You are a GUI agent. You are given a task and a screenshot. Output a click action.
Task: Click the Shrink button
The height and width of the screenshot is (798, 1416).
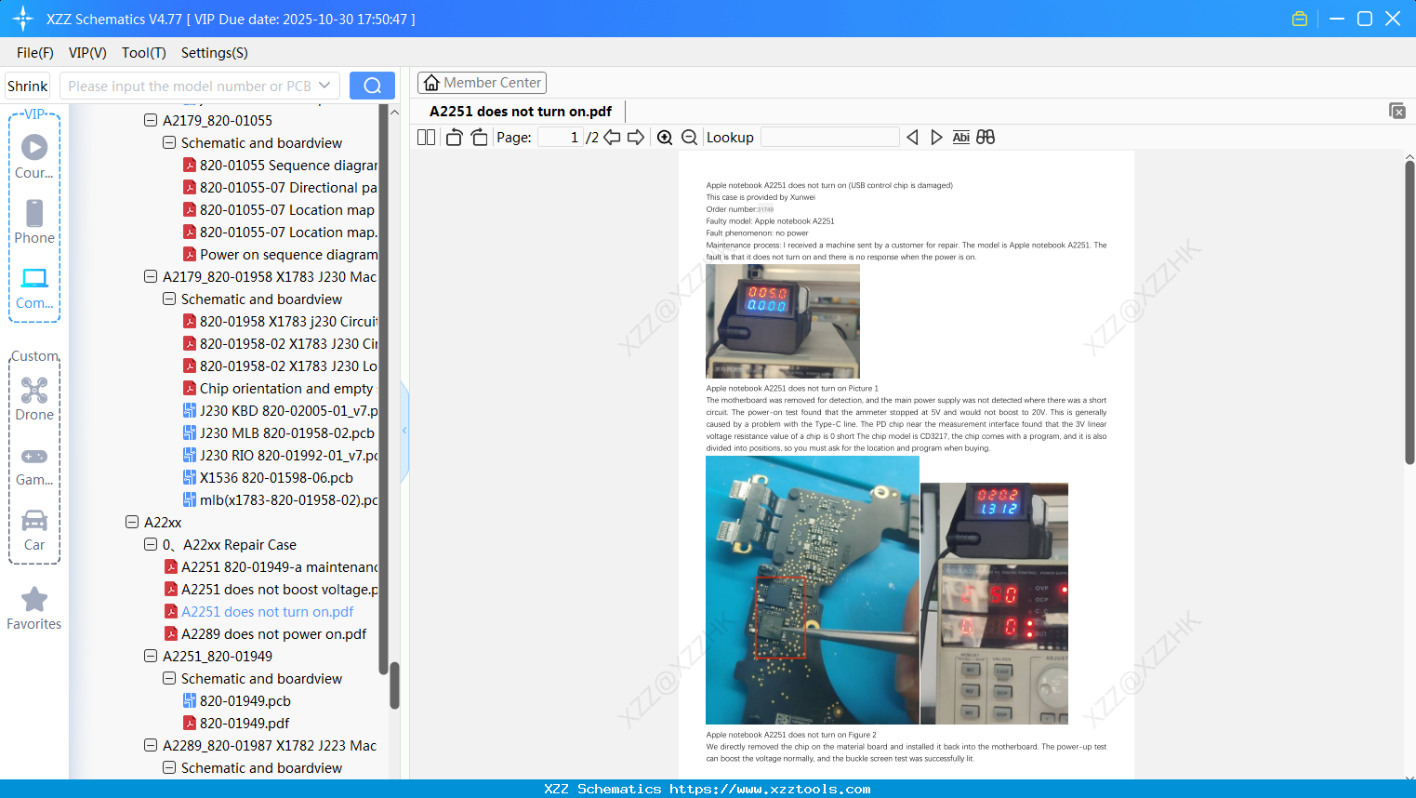pyautogui.click(x=27, y=86)
